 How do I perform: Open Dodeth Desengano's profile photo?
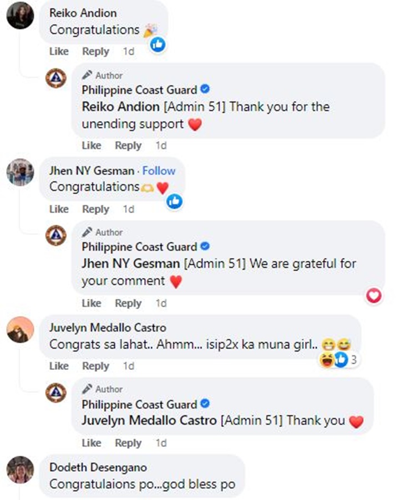click(x=21, y=470)
